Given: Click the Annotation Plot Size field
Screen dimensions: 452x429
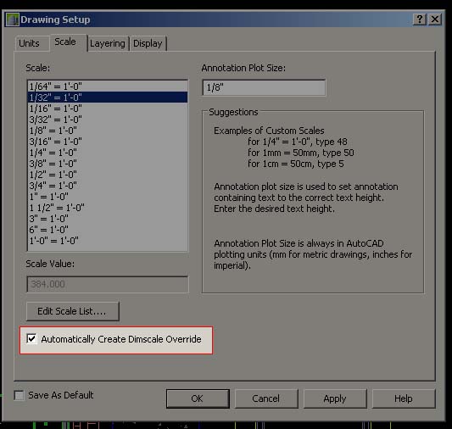Looking at the screenshot, I should (264, 87).
